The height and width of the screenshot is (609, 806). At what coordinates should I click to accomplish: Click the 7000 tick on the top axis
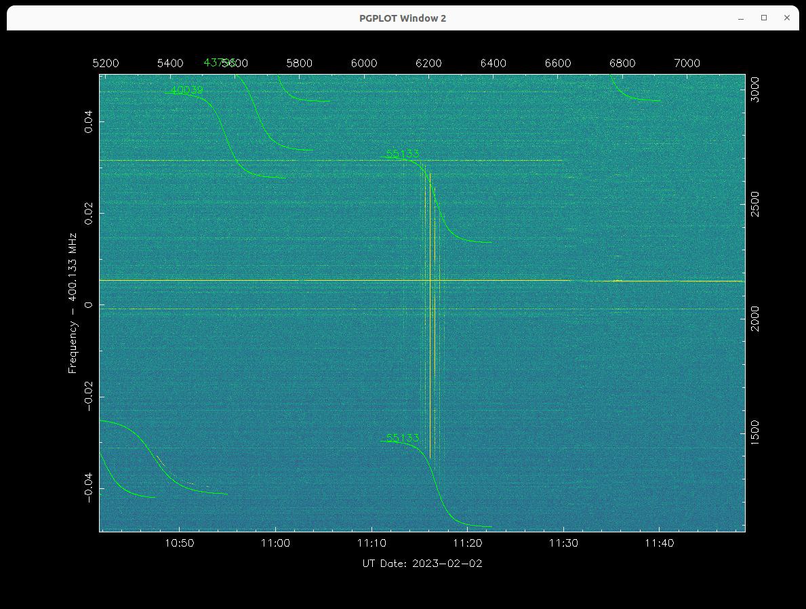pos(687,63)
